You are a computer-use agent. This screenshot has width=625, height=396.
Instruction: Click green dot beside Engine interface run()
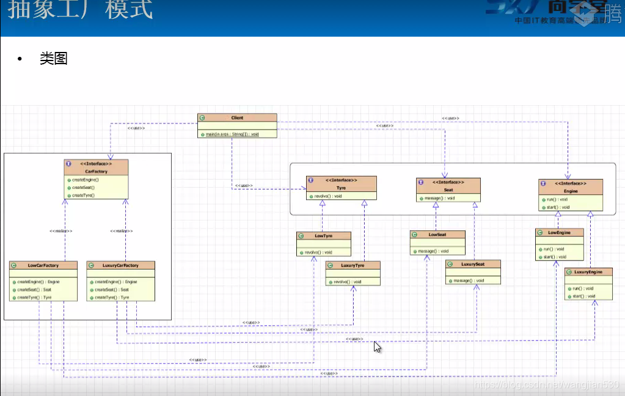[544, 199]
